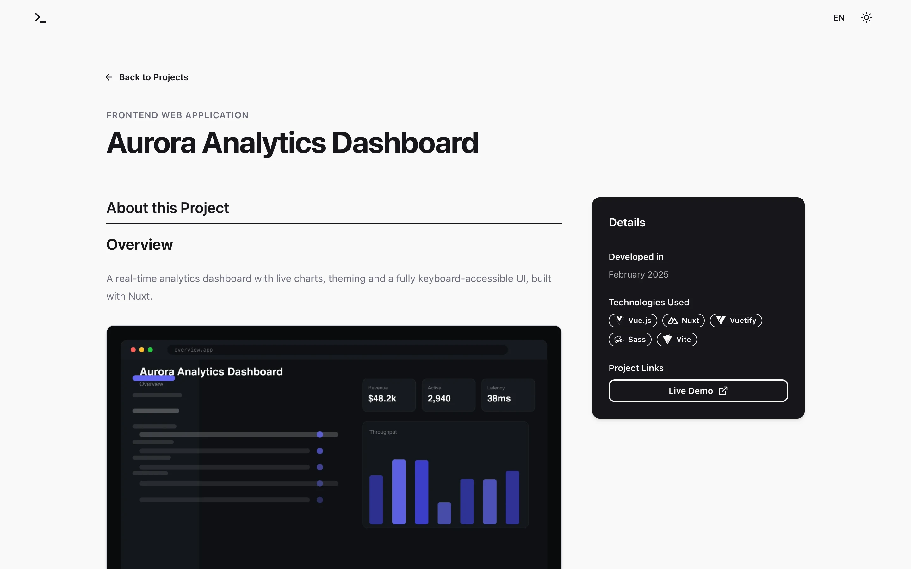Open the EN language switcher
This screenshot has height=569, width=911.
click(838, 18)
